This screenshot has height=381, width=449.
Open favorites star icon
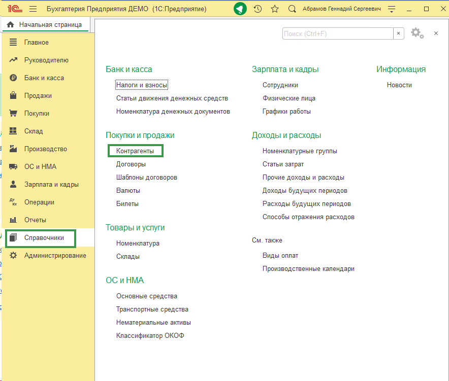click(275, 9)
